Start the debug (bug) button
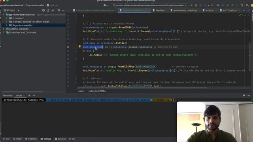The height and width of the screenshot is (142, 253). click(x=196, y=5)
